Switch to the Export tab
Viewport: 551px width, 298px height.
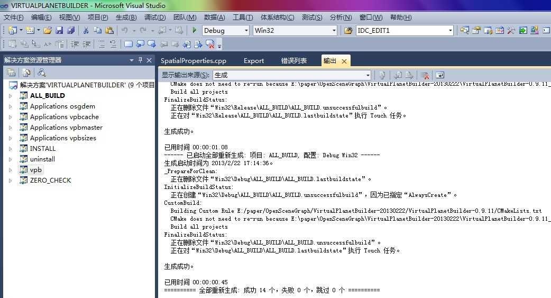pyautogui.click(x=254, y=60)
